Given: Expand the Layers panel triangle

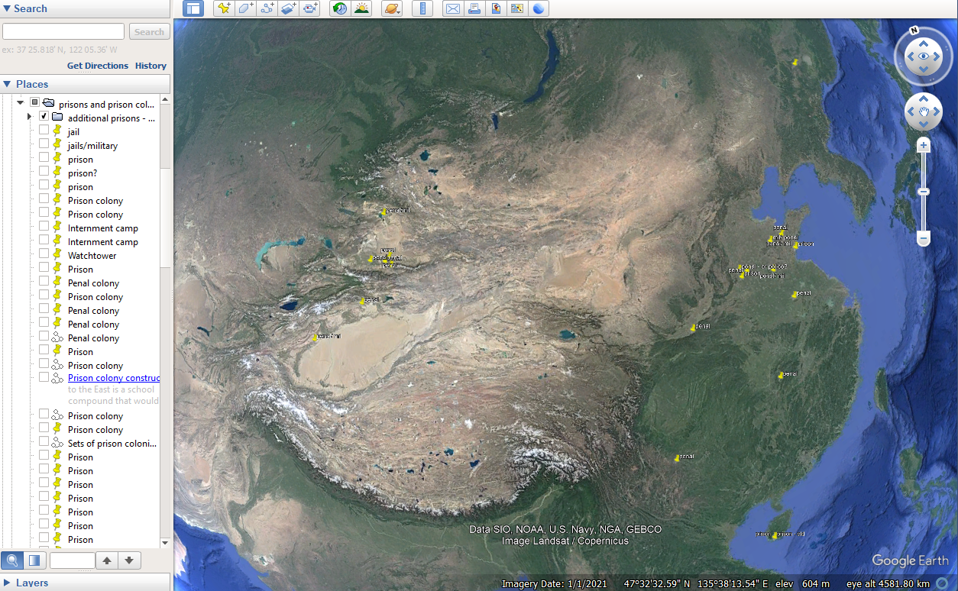Looking at the screenshot, I should tap(6, 583).
